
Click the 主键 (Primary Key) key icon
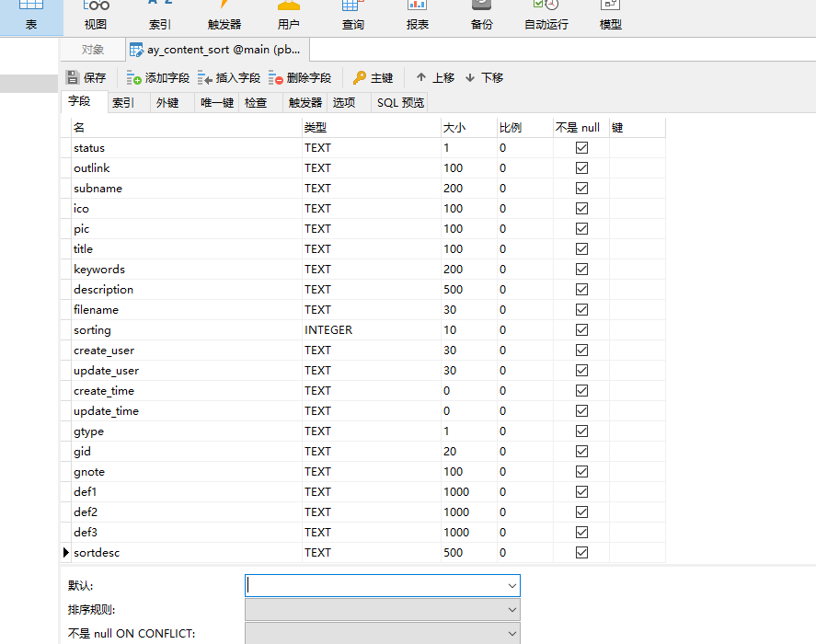tap(359, 77)
